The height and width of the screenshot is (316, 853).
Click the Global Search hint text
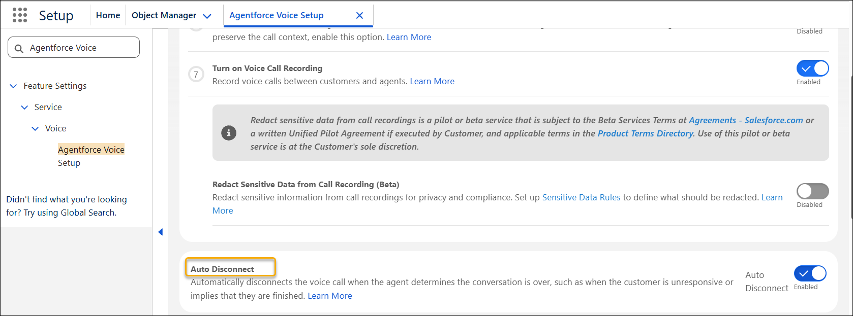pyautogui.click(x=67, y=206)
